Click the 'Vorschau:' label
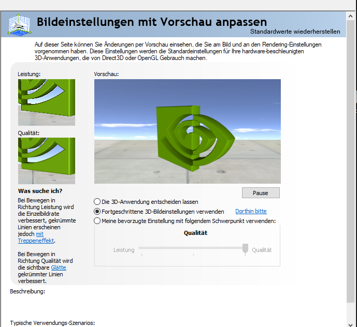 point(106,74)
